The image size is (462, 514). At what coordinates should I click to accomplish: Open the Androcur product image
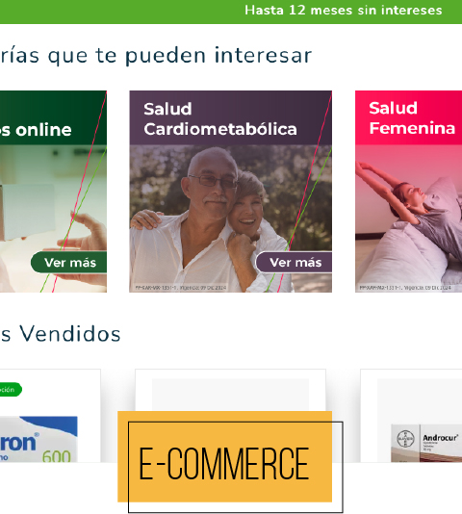click(x=426, y=443)
